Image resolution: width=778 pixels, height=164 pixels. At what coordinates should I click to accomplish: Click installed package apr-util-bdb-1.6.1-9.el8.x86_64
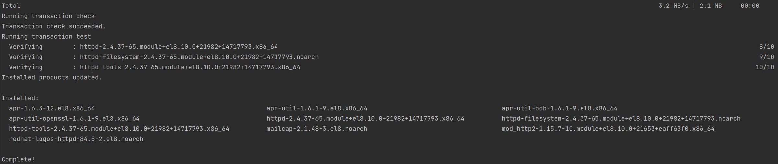click(x=560, y=108)
